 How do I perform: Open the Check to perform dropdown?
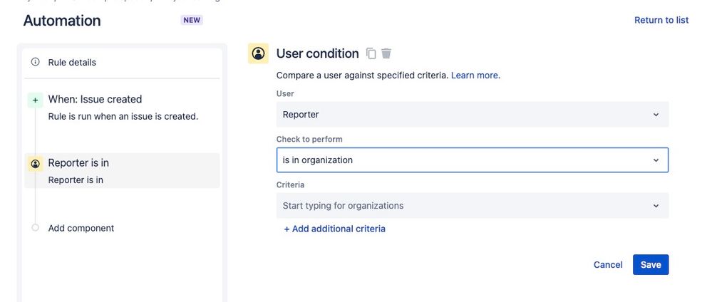coord(472,160)
